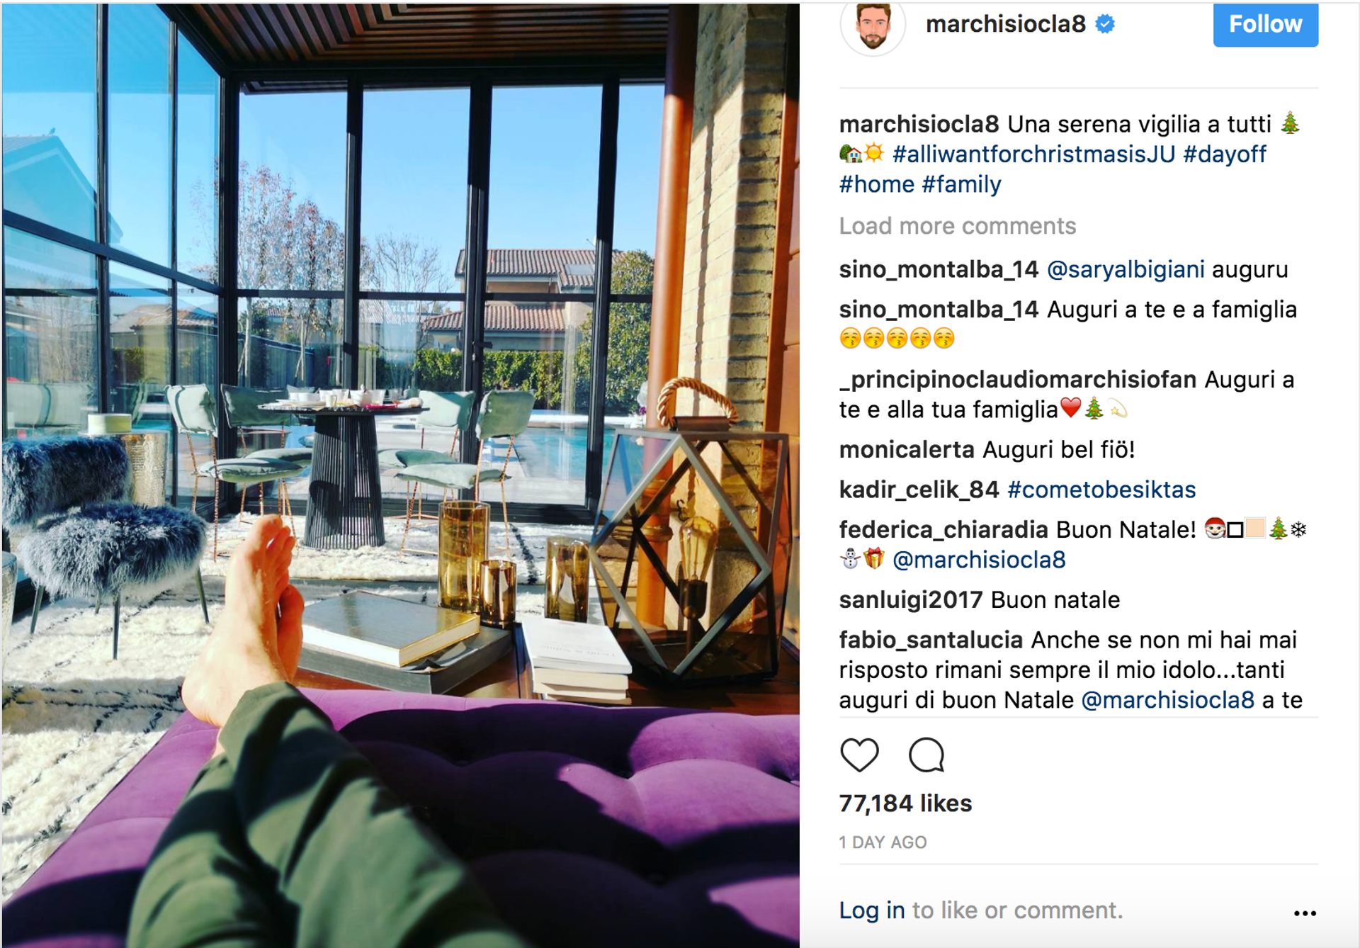Image resolution: width=1360 pixels, height=948 pixels.
Task: Open the comment speech bubble icon
Action: tap(926, 755)
